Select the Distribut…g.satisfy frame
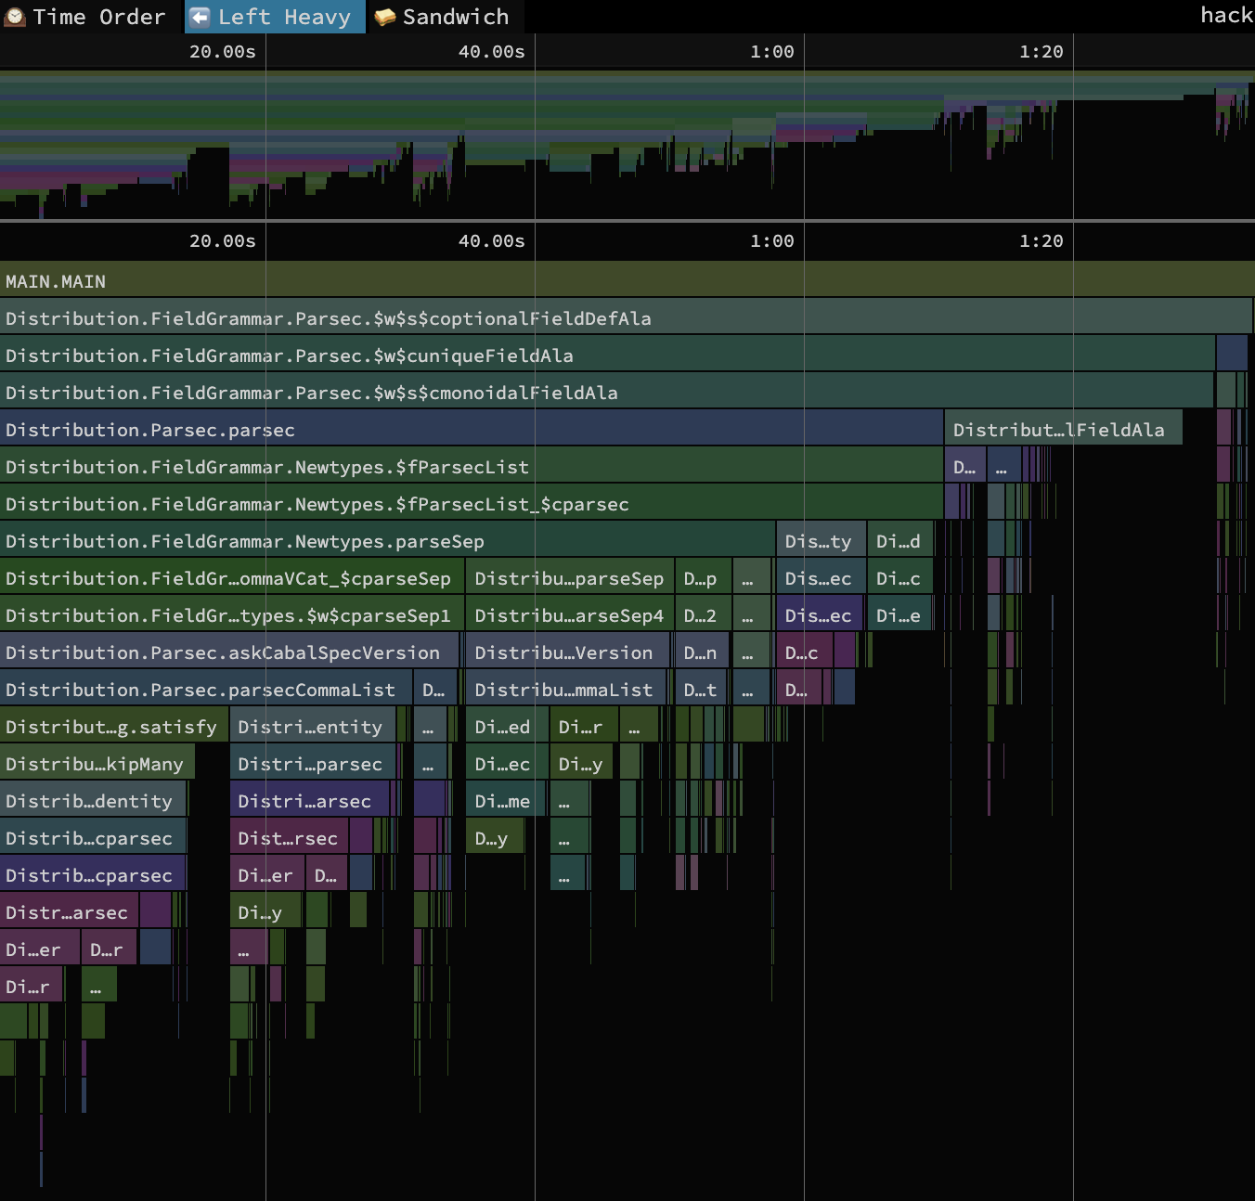1255x1201 pixels. [x=110, y=727]
